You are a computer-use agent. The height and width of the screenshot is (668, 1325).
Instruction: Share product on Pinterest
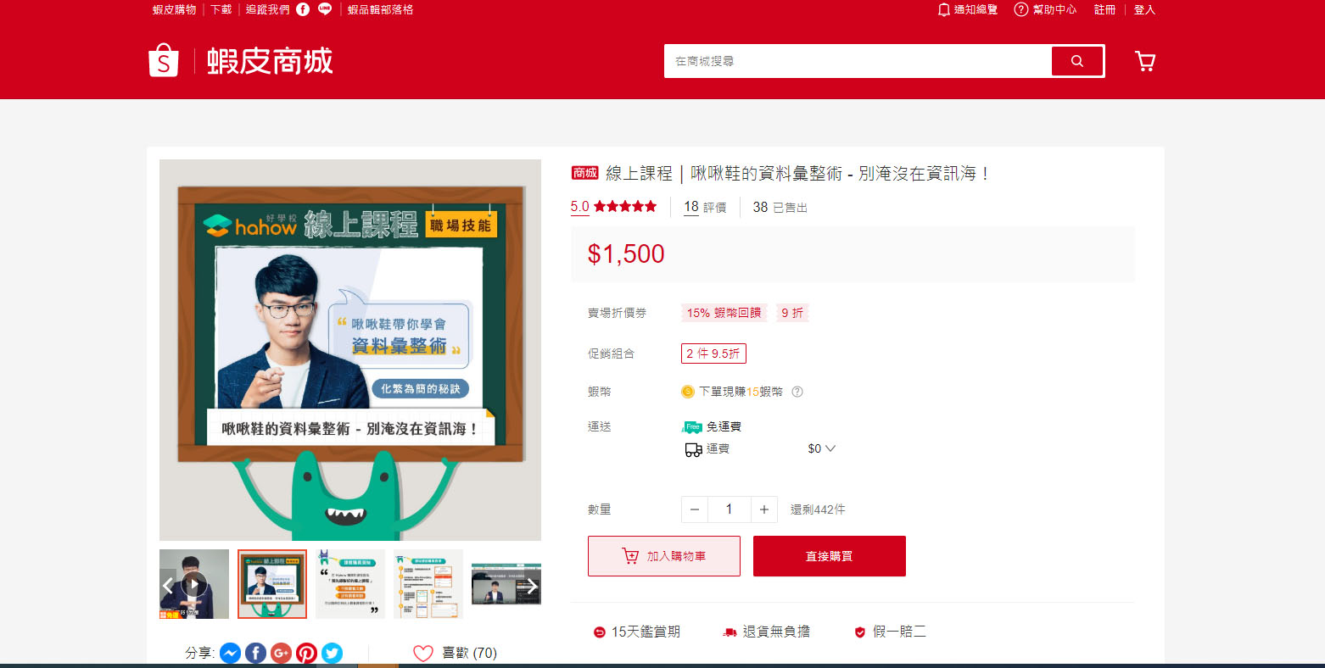[306, 653]
